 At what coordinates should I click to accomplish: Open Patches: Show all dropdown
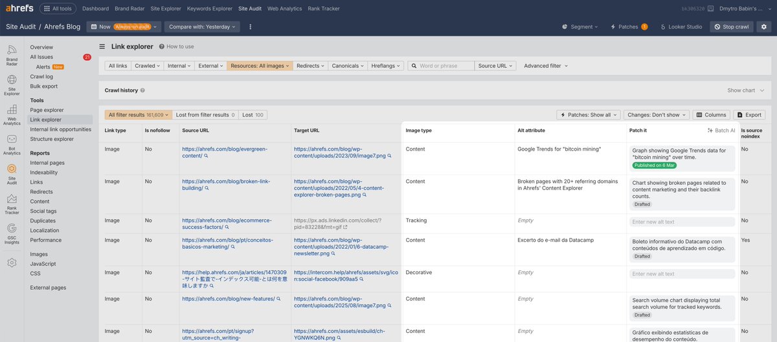tap(588, 114)
